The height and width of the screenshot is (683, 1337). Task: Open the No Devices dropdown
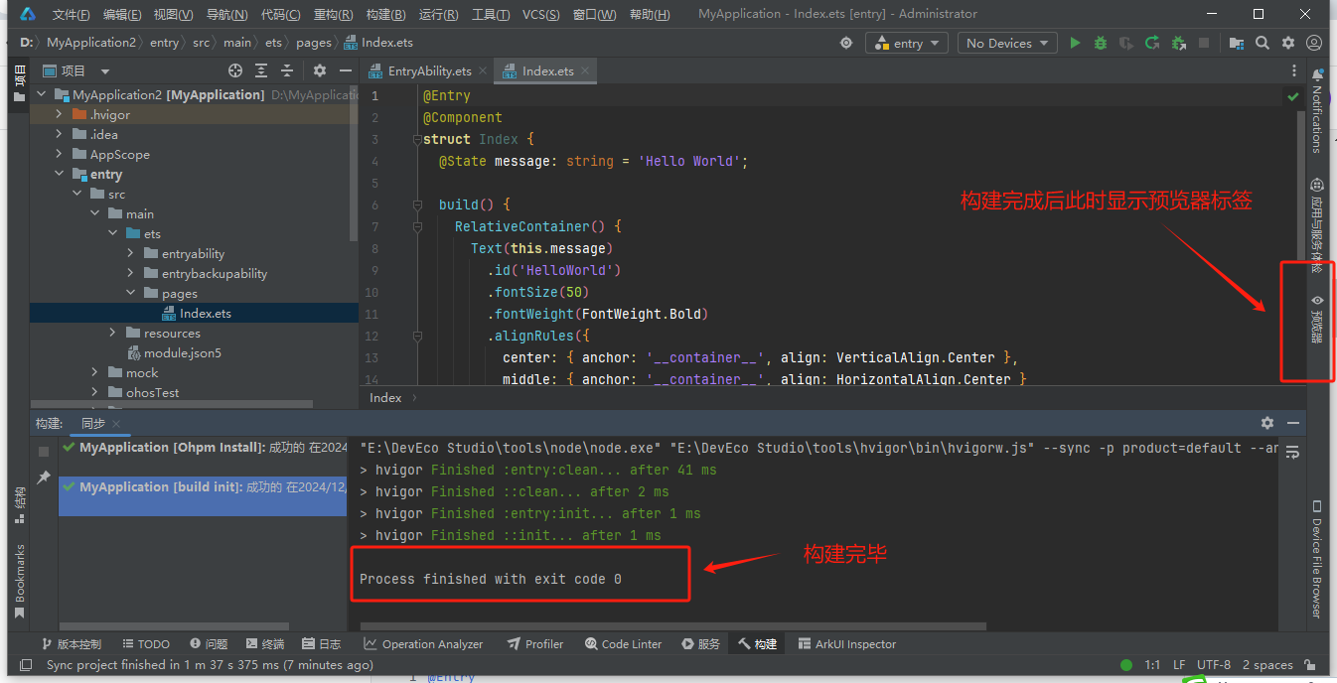point(1008,43)
